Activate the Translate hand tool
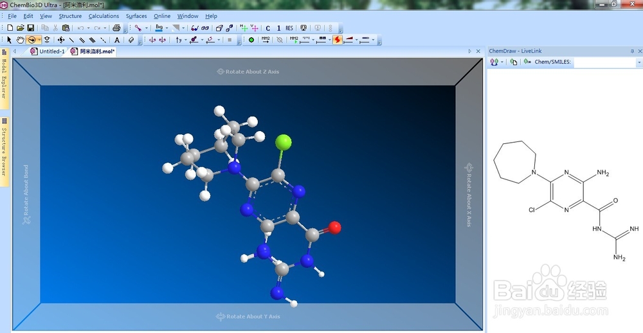The width and height of the screenshot is (643, 333). (x=20, y=40)
